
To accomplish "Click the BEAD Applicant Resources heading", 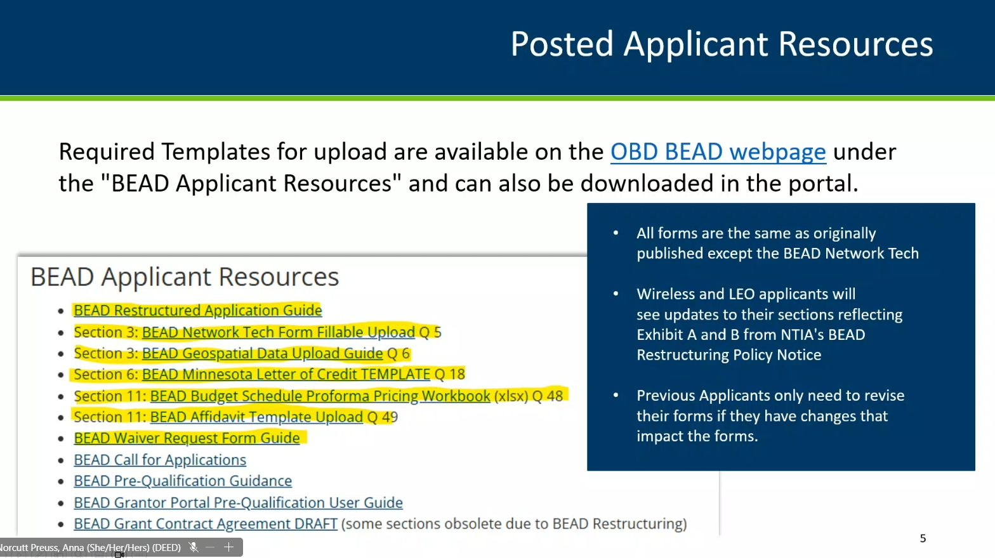I will click(185, 277).
